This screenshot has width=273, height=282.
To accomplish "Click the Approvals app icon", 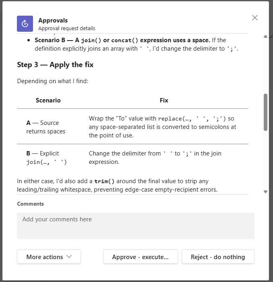I will (x=25, y=24).
